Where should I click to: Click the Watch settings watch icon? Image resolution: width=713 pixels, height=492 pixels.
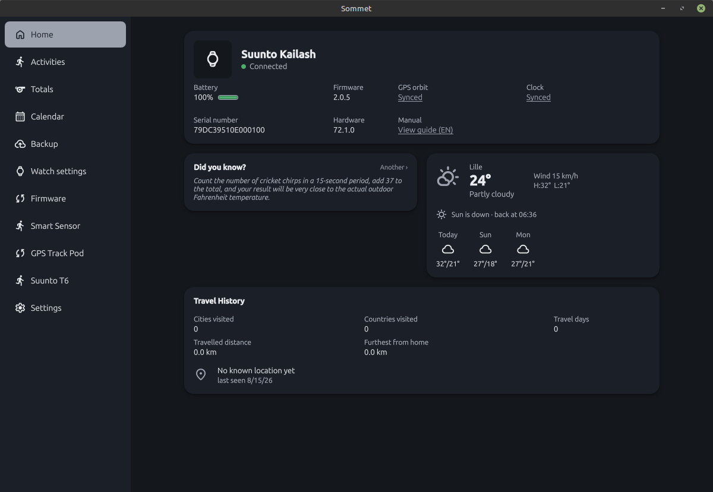(x=20, y=171)
